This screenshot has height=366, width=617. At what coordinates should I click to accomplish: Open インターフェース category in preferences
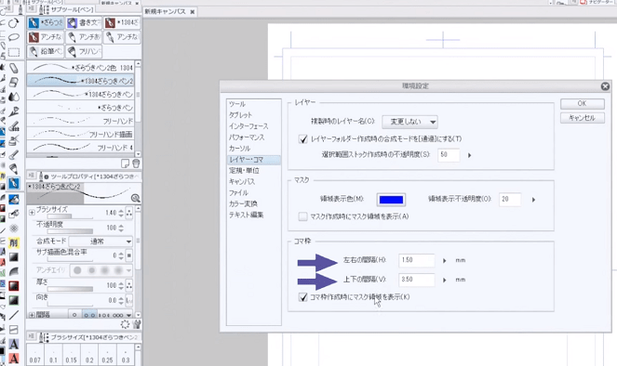pyautogui.click(x=248, y=126)
